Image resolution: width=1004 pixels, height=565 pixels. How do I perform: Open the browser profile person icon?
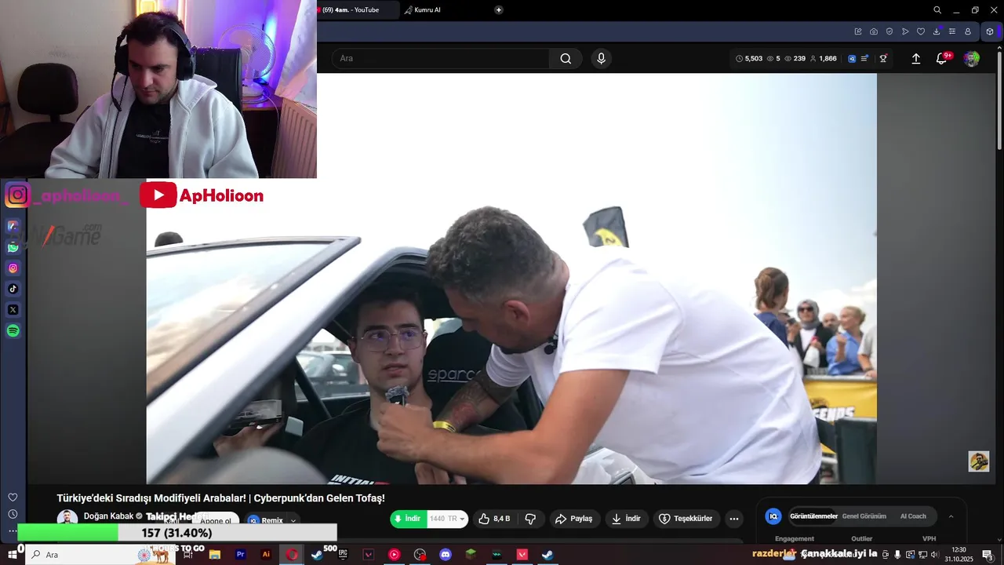click(968, 31)
